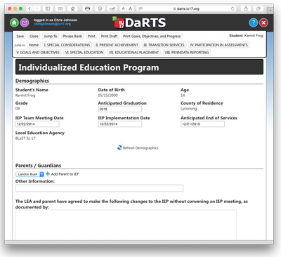
Task: Click the Lycoming county value
Action: (x=189, y=109)
